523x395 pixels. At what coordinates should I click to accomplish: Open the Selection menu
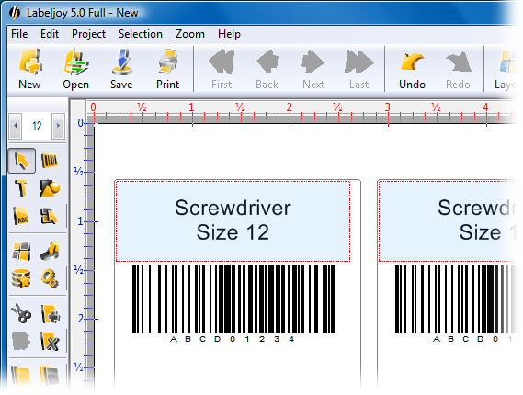coord(141,34)
